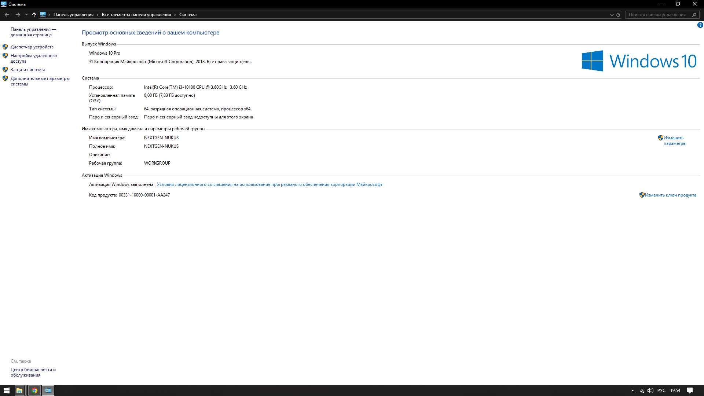Restore down the Система window
Screen dimensions: 704x396
[678, 4]
